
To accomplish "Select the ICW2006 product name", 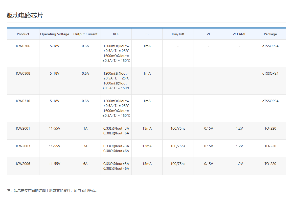I will coord(23,164).
